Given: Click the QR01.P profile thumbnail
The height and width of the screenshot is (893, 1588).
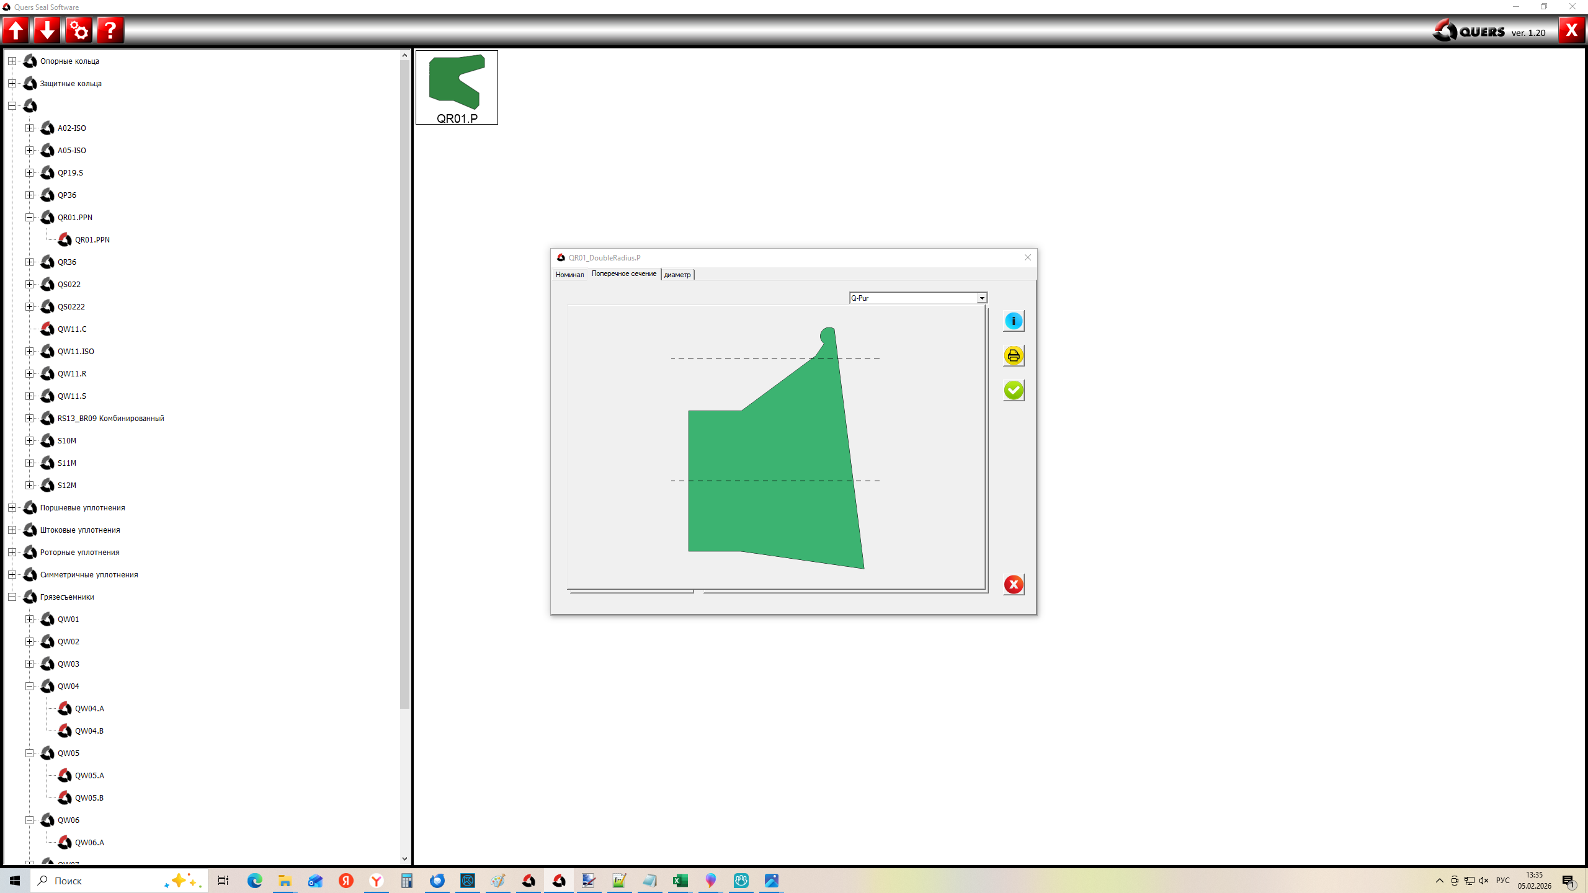Looking at the screenshot, I should click(x=457, y=87).
